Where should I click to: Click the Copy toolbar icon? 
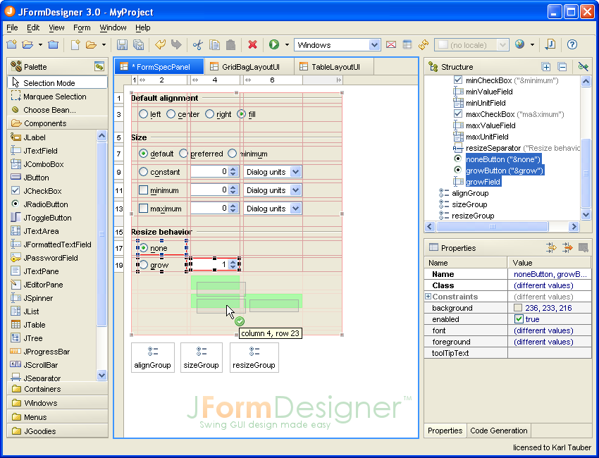point(214,44)
